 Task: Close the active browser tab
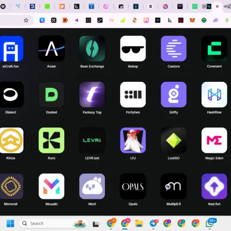(x=217, y=6)
